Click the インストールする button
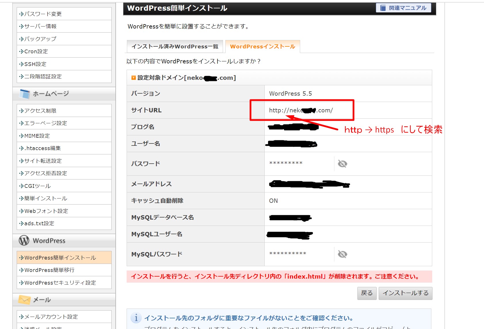The width and height of the screenshot is (484, 329). tap(405, 293)
